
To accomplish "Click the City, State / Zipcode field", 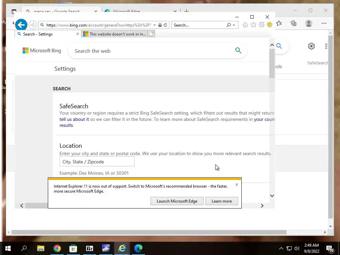I will [97, 162].
